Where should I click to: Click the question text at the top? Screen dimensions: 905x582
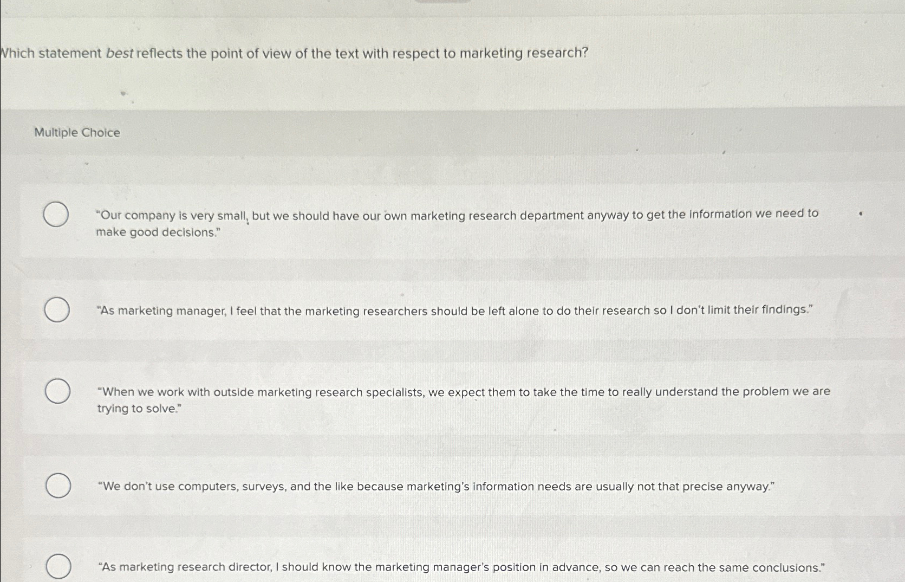(295, 54)
